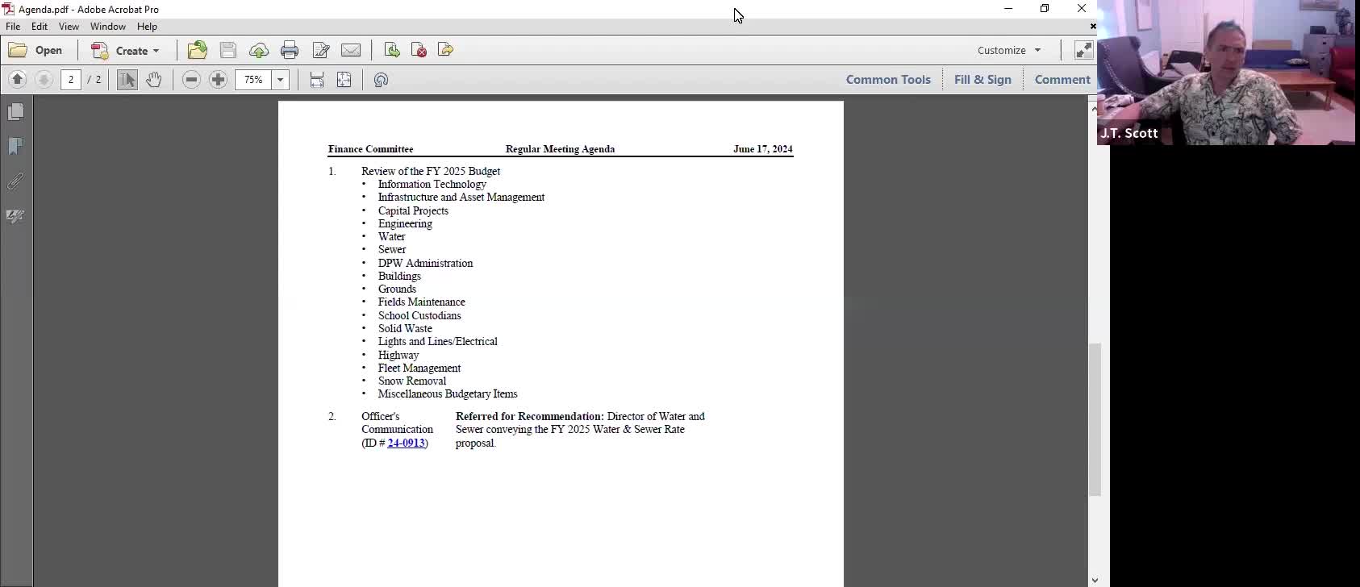Click the floppy disk Save icon
This screenshot has width=1360, height=587.
click(228, 50)
